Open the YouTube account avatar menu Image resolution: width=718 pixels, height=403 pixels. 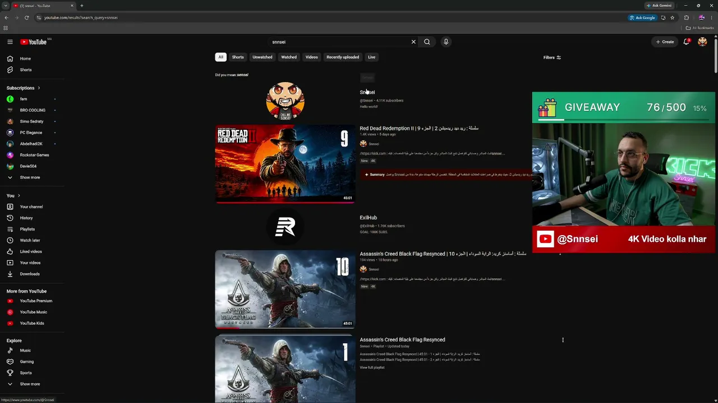pyautogui.click(x=702, y=42)
